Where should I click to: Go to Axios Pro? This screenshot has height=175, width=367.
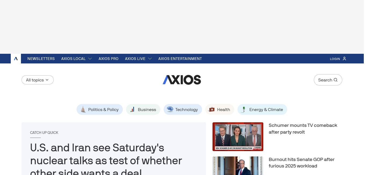[x=109, y=59]
